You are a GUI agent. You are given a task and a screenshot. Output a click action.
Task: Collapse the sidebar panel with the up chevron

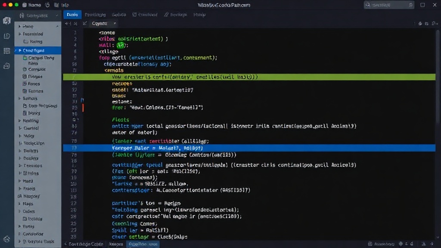(57, 26)
